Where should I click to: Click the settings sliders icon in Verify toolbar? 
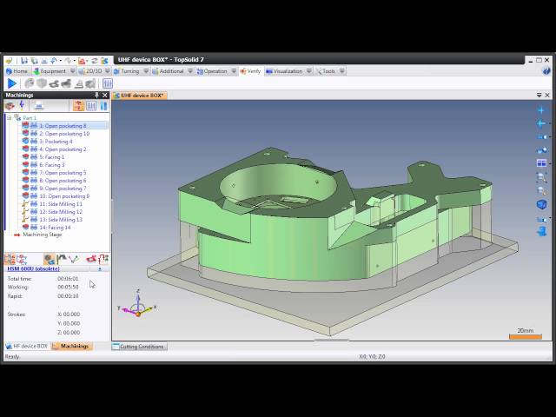click(108, 83)
